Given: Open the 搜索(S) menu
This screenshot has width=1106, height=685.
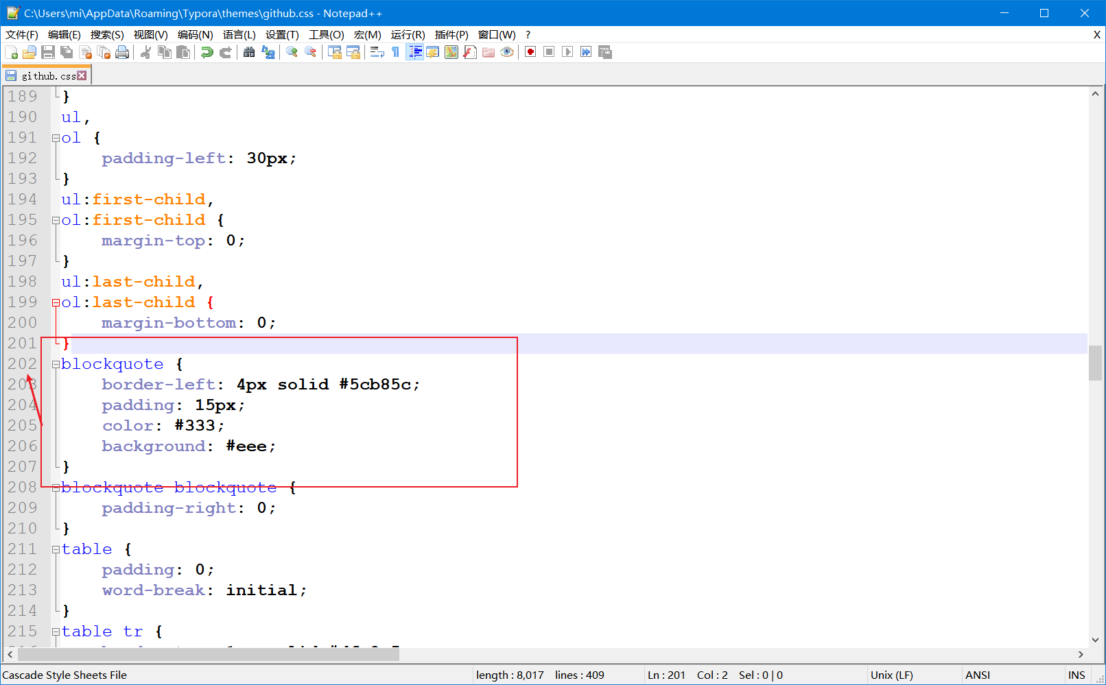Looking at the screenshot, I should coord(107,34).
